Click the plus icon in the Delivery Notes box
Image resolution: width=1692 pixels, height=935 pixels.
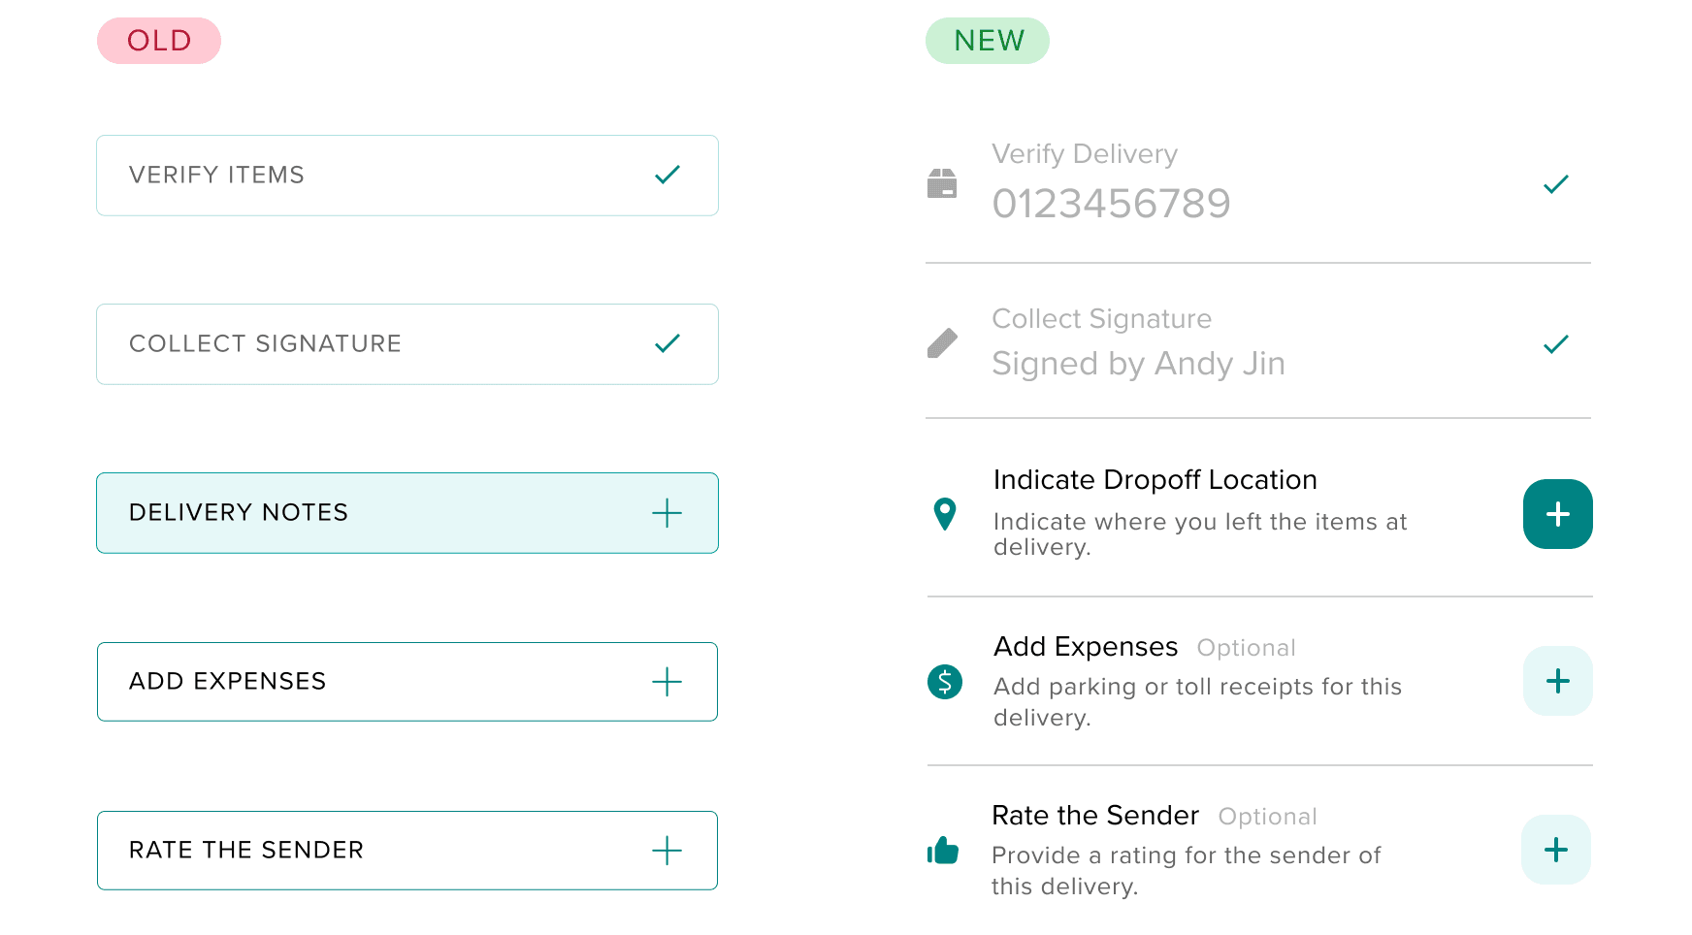coord(667,513)
